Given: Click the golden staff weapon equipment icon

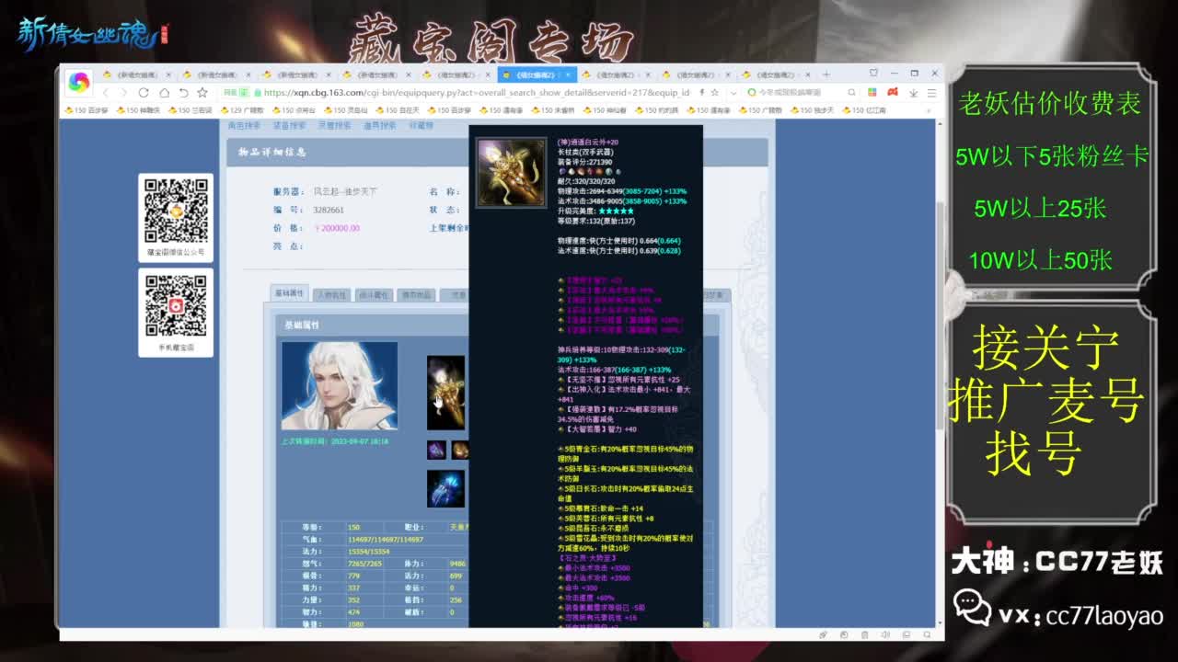Looking at the screenshot, I should click(445, 393).
